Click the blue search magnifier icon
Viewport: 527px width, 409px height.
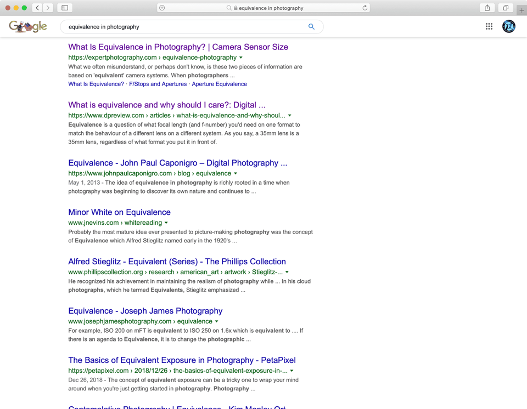[x=312, y=26]
